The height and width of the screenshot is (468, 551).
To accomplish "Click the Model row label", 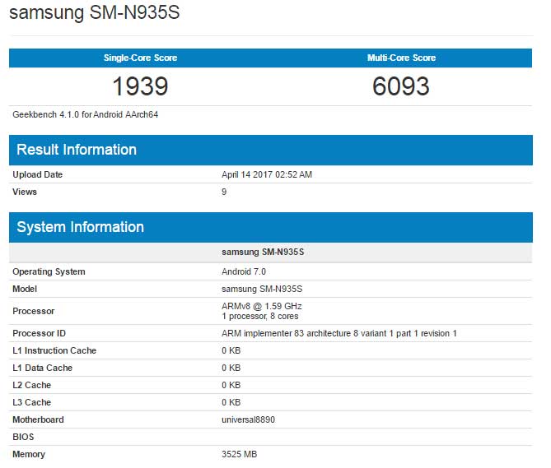I will (x=25, y=289).
